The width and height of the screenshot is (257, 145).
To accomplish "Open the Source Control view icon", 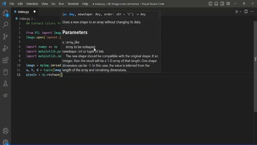I will click(x=5, y=37).
